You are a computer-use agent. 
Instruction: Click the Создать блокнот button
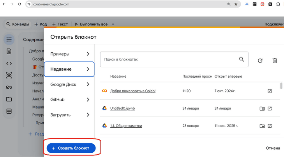pos(71,148)
